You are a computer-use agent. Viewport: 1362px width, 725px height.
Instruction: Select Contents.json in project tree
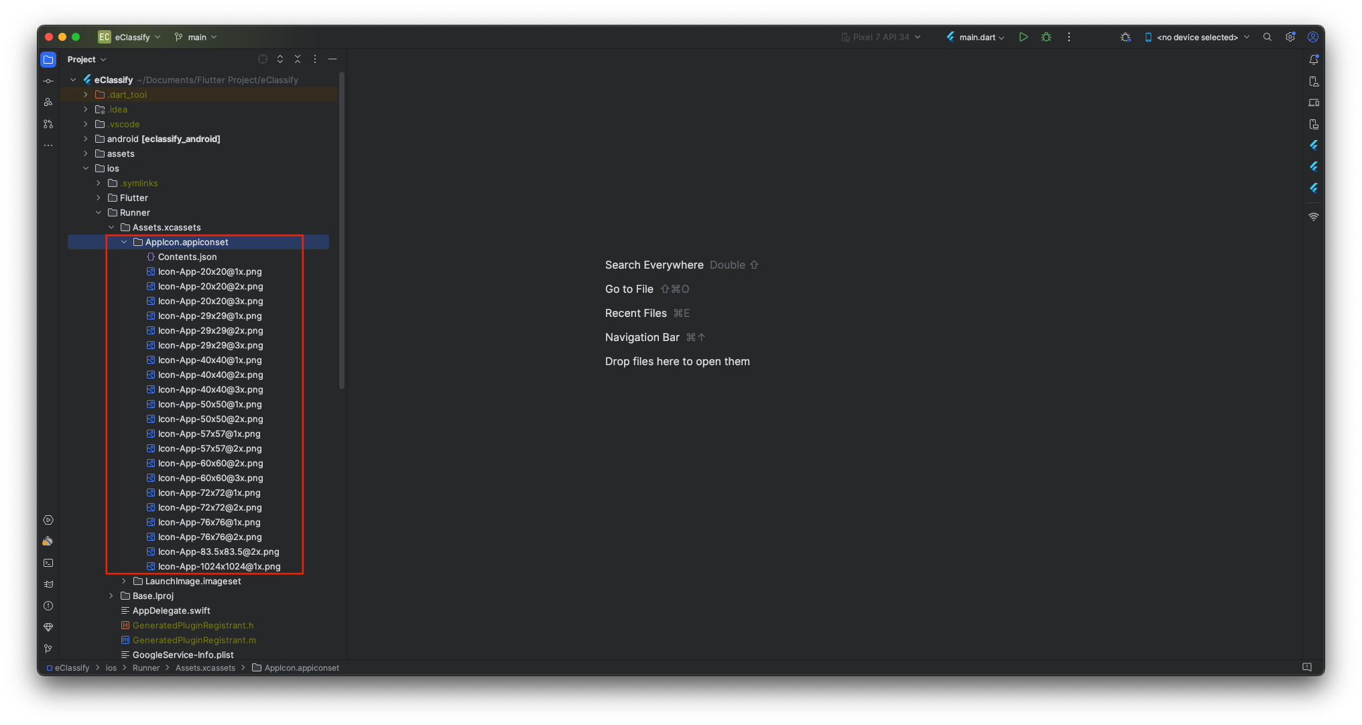click(187, 257)
